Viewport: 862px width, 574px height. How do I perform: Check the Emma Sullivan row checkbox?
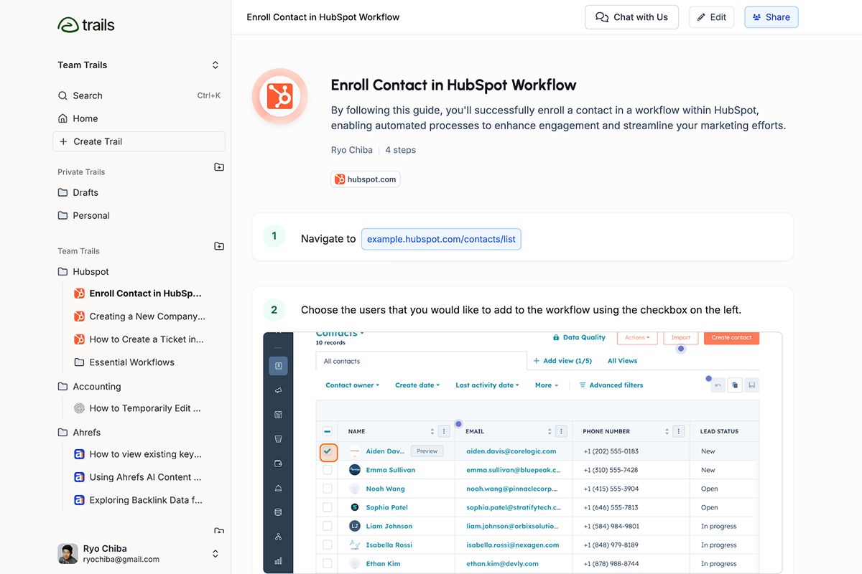tap(328, 470)
